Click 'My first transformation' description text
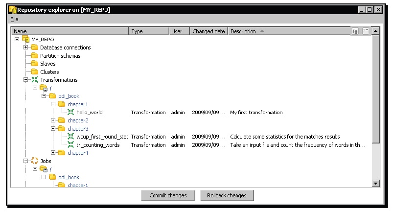 pyautogui.click(x=256, y=112)
